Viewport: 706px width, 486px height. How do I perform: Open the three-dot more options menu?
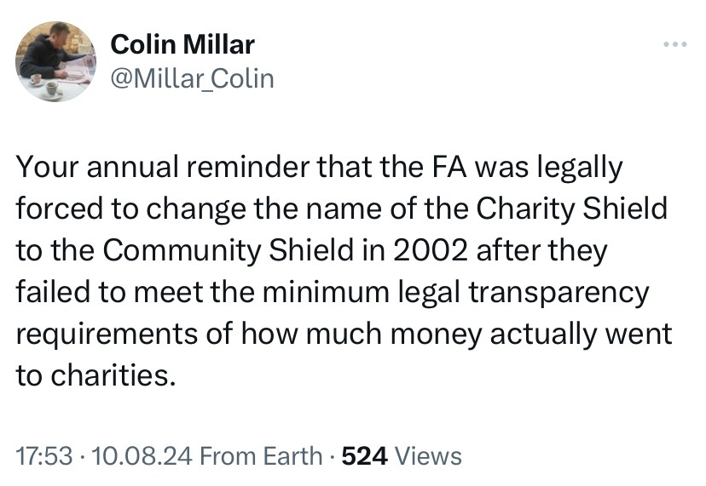click(674, 43)
